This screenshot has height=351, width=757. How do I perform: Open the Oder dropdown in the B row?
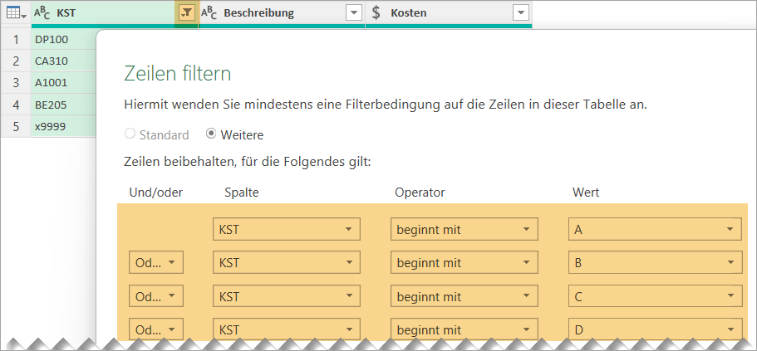(x=156, y=262)
